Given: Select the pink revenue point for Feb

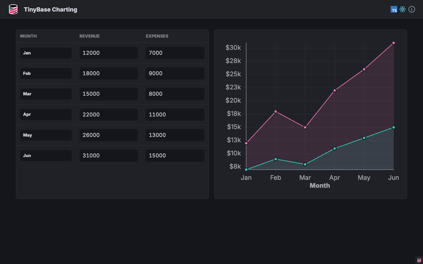Looking at the screenshot, I should point(276,112).
